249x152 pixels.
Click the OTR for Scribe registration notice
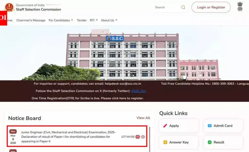[x=88, y=98]
